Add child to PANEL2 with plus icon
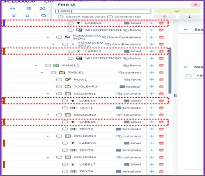 click(152, 65)
